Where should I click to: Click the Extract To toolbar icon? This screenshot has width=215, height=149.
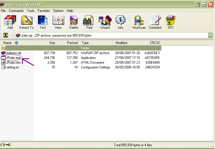coord(27,22)
